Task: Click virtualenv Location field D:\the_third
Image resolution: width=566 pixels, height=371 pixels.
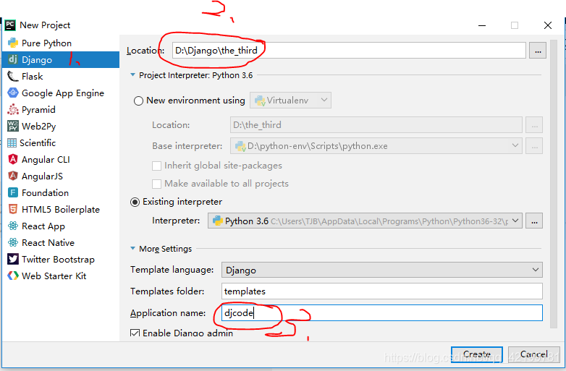Action: (376, 124)
